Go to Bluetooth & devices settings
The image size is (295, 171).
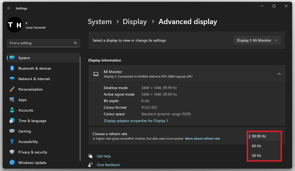(35, 68)
